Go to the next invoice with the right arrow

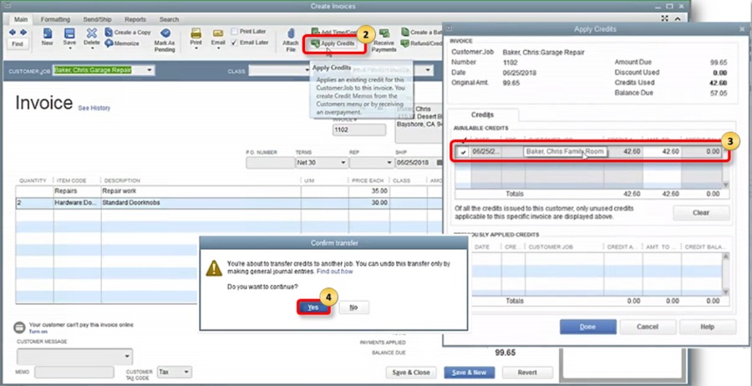point(23,32)
